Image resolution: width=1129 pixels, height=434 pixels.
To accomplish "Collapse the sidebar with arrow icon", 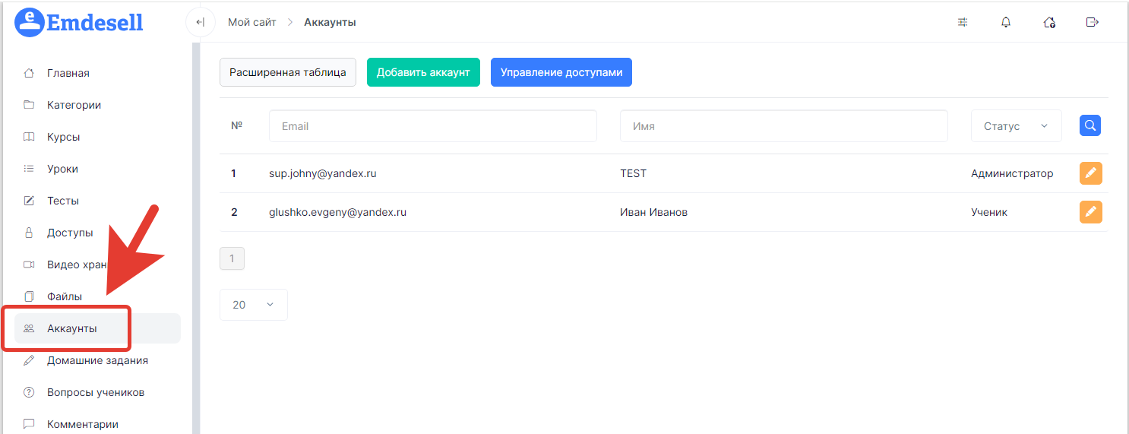I will click(200, 22).
